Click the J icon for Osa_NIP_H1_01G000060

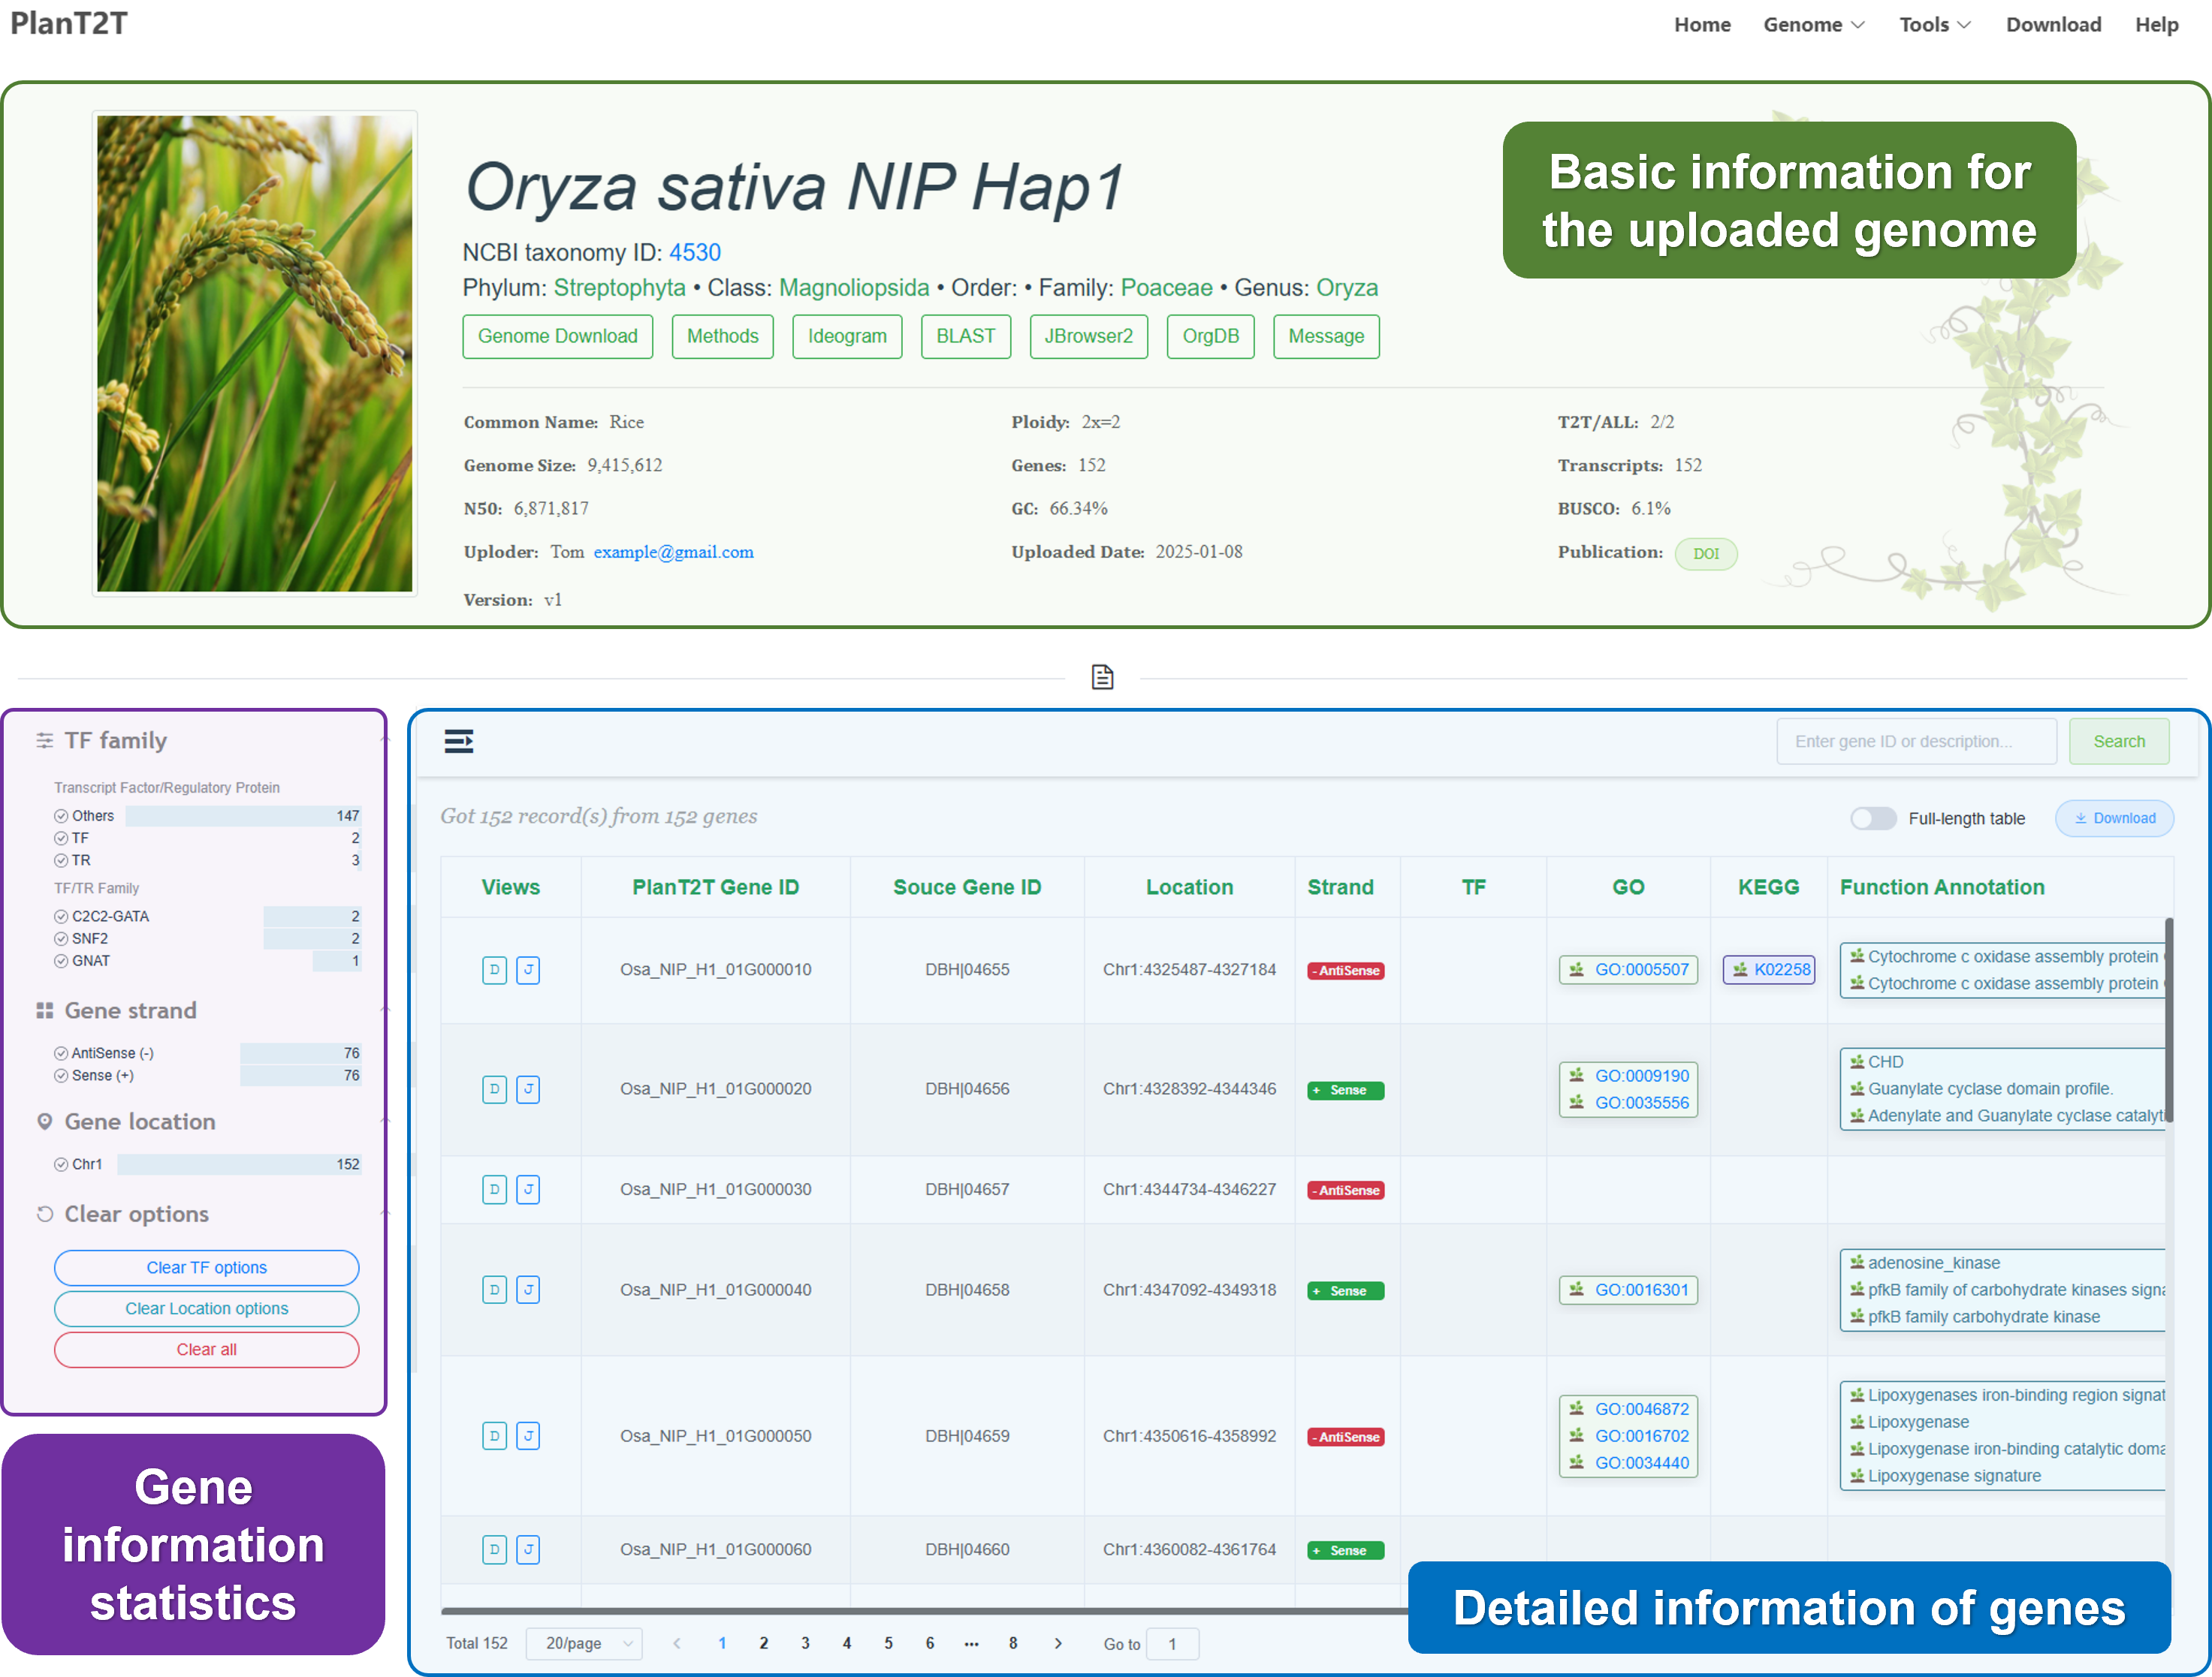click(528, 1549)
